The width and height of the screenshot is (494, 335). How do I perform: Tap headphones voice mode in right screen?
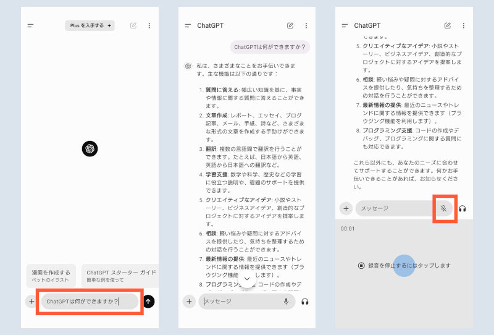point(462,209)
